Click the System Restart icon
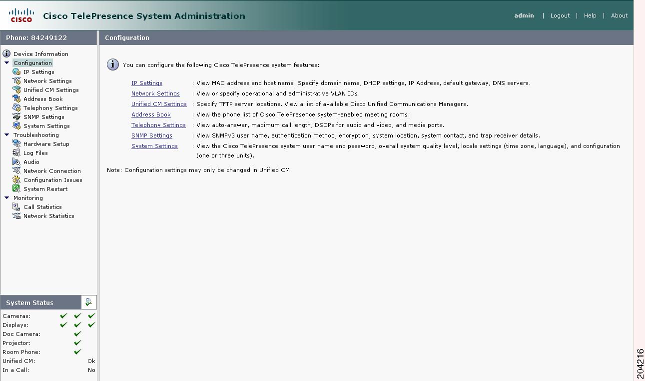The width and height of the screenshot is (645, 381). (x=16, y=188)
